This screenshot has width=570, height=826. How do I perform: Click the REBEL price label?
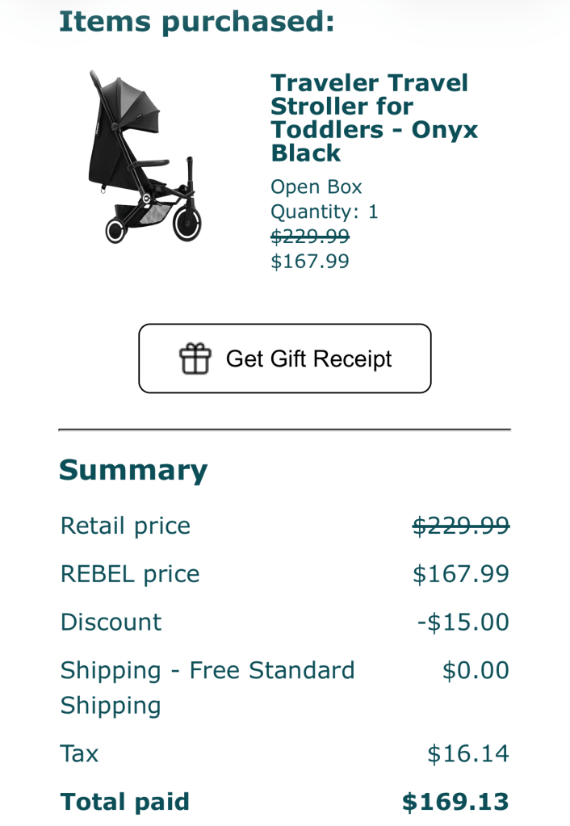click(130, 574)
